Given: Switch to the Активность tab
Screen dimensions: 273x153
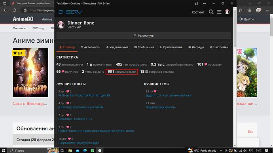Looking at the screenshot, I should pyautogui.click(x=90, y=47).
